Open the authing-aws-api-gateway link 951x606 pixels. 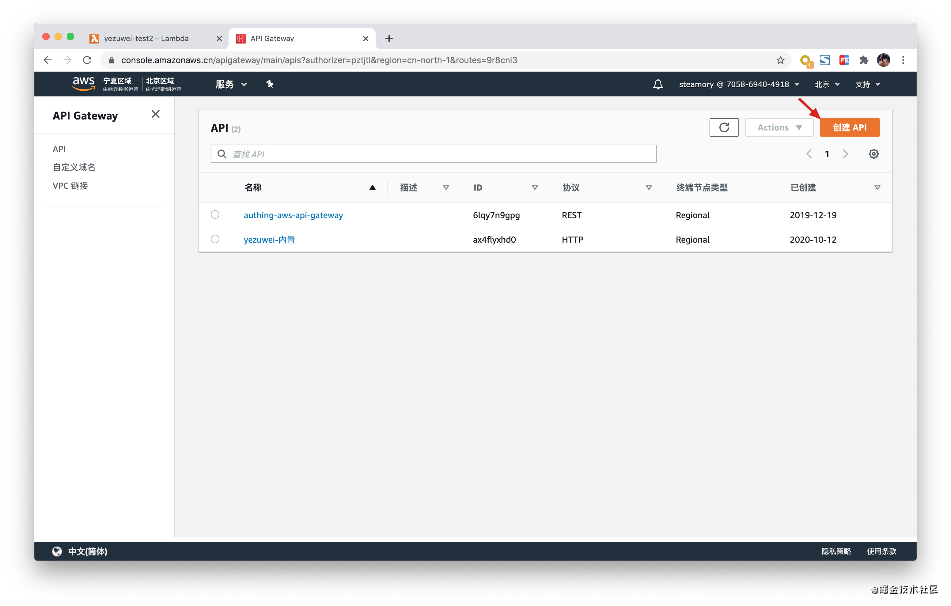[x=293, y=215]
